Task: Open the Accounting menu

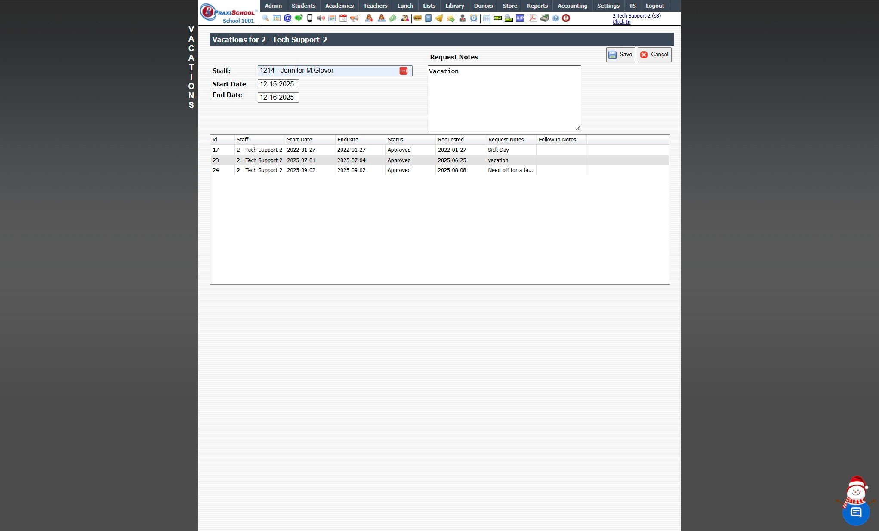Action: point(572,6)
